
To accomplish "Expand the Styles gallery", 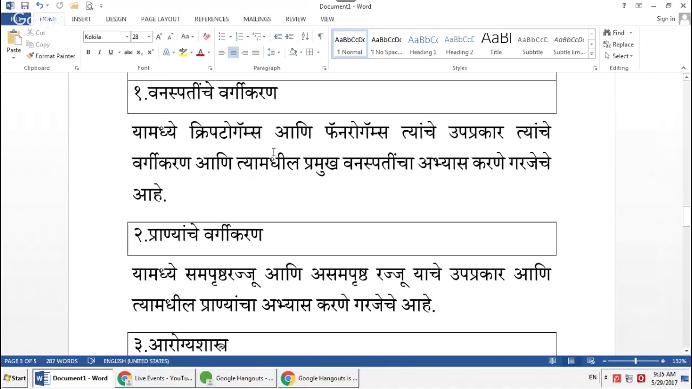I will pyautogui.click(x=591, y=55).
